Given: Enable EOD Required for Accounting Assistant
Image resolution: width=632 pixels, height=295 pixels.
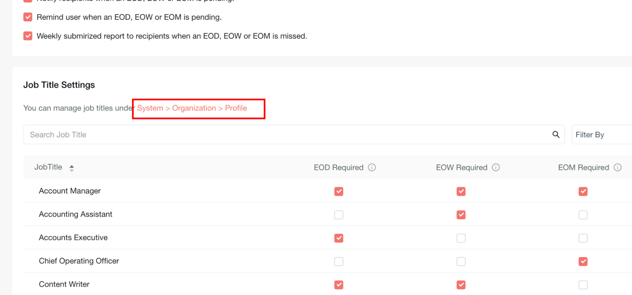Looking at the screenshot, I should click(x=339, y=215).
